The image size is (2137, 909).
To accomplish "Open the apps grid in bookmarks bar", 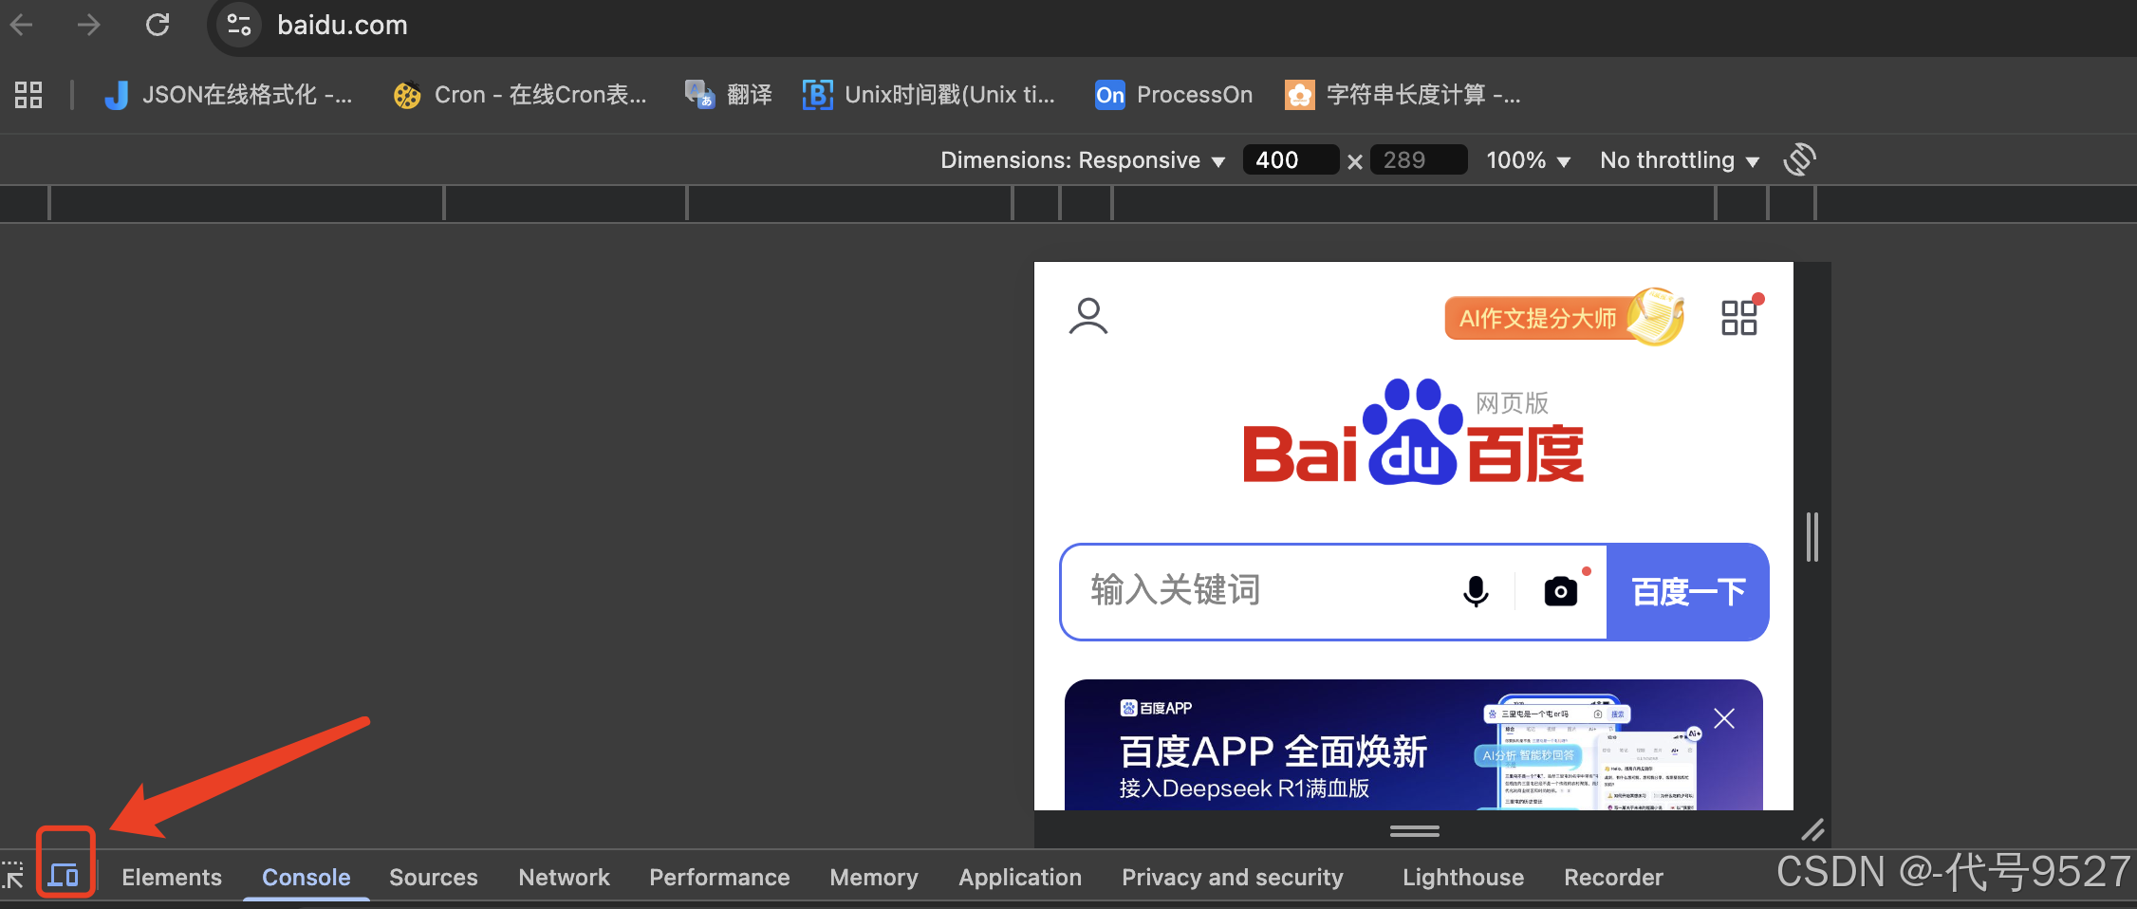I will click(x=28, y=95).
